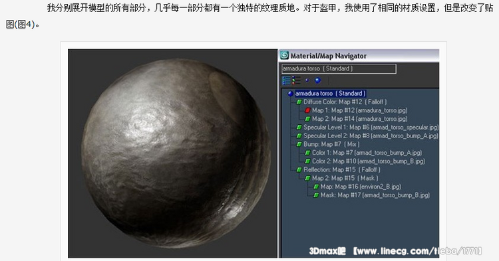Click the material name field at top

pos(339,68)
